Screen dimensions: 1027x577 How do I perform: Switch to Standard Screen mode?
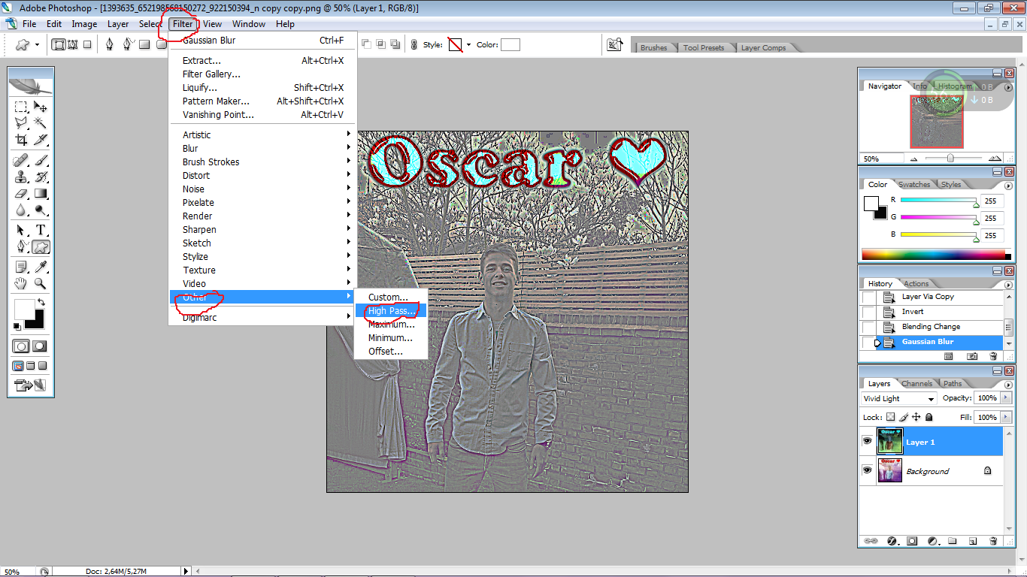[x=18, y=366]
